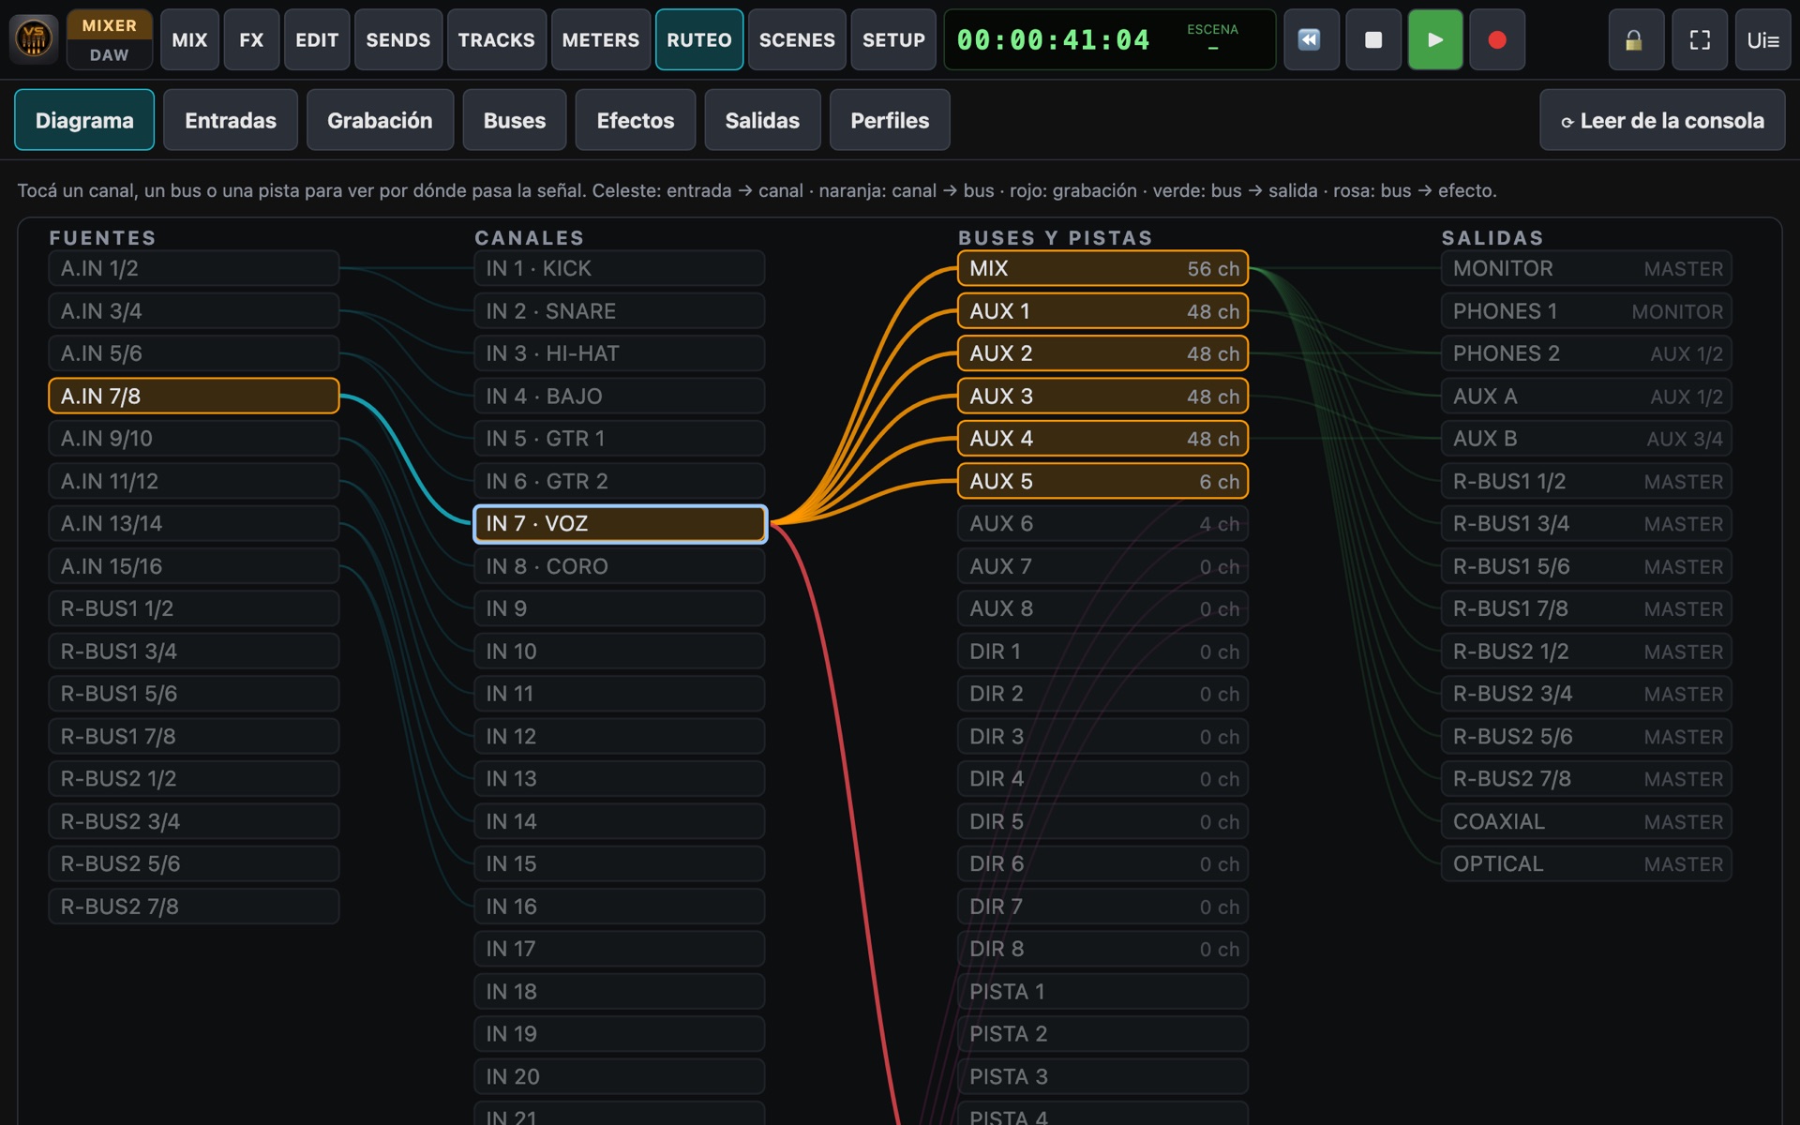Switch to DAW mode
The width and height of the screenshot is (1800, 1125).
tap(110, 55)
